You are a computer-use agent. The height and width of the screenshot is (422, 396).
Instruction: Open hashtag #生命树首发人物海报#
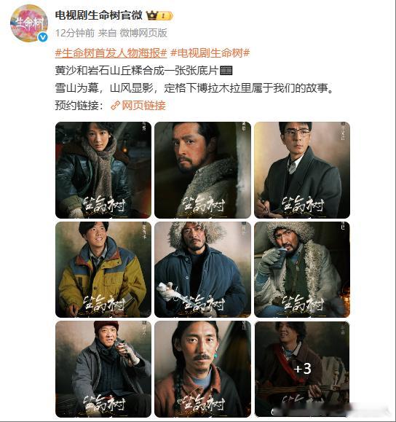[111, 53]
